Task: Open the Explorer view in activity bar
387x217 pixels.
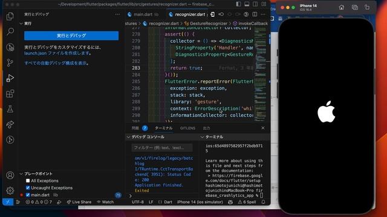Action: [10, 16]
